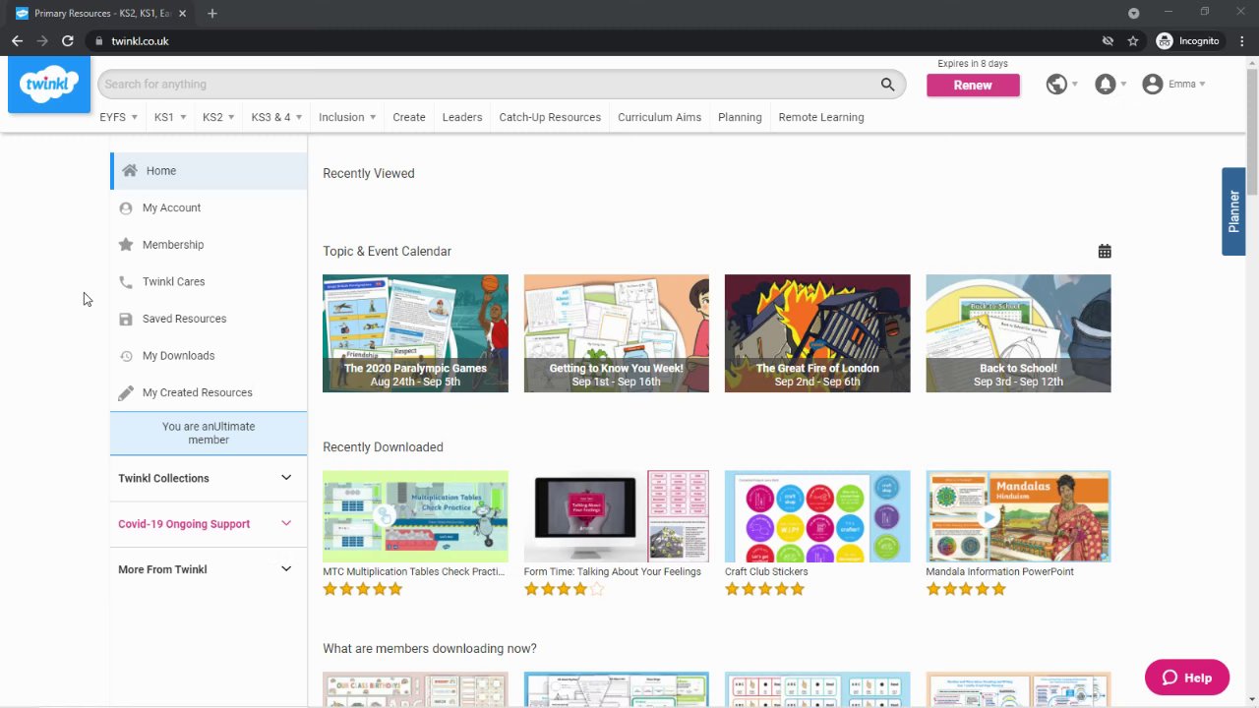1259x708 pixels.
Task: Click the My Account person icon
Action: point(126,207)
